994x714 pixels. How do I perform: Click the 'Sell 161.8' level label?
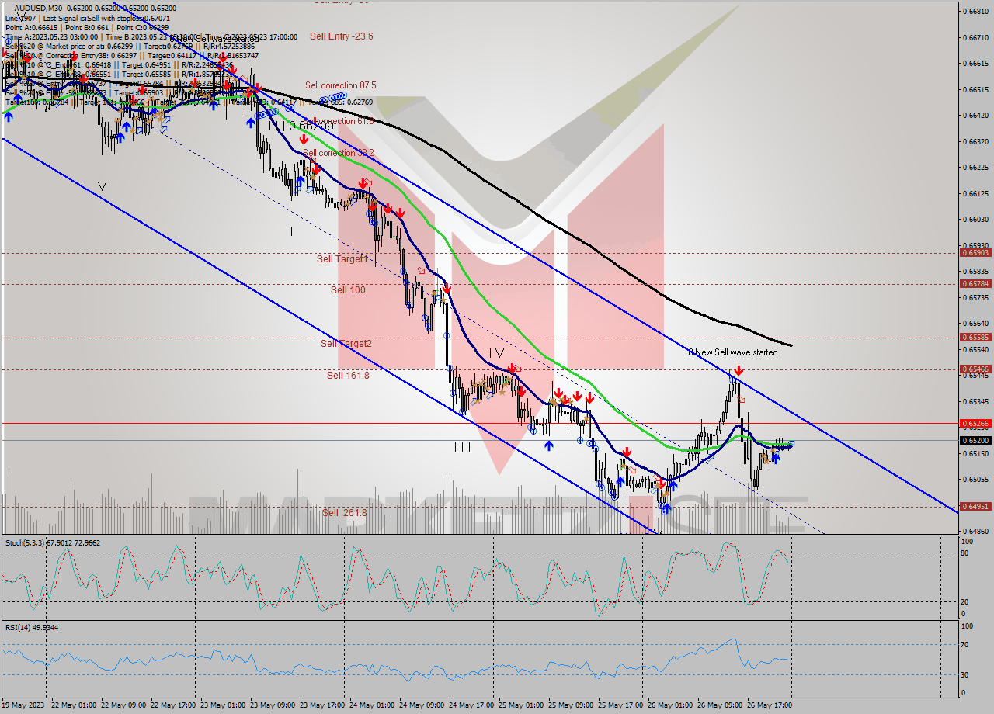click(x=348, y=376)
